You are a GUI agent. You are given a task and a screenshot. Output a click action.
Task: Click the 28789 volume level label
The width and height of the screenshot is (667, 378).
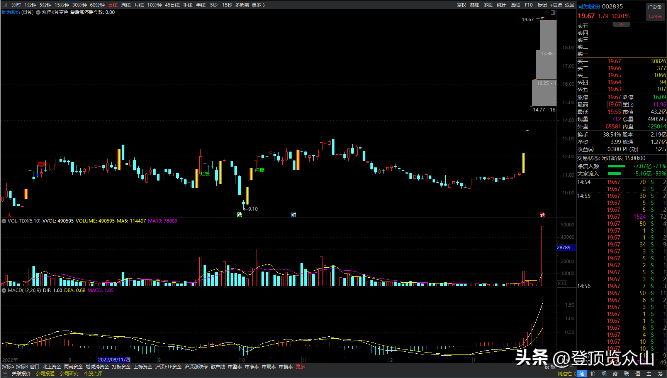point(566,248)
